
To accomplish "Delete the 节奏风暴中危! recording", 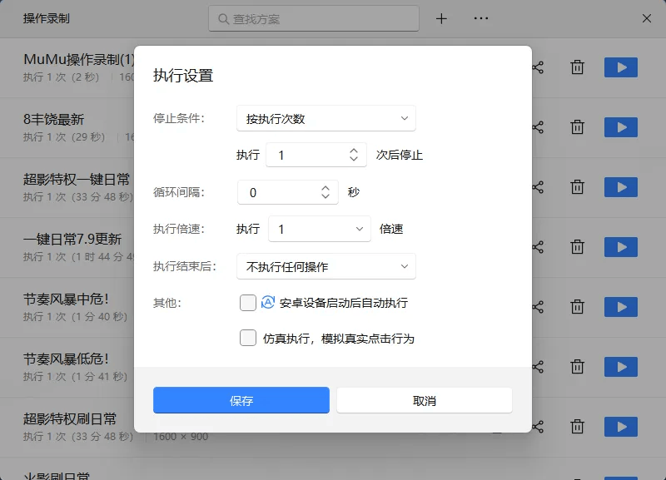I will (x=577, y=306).
